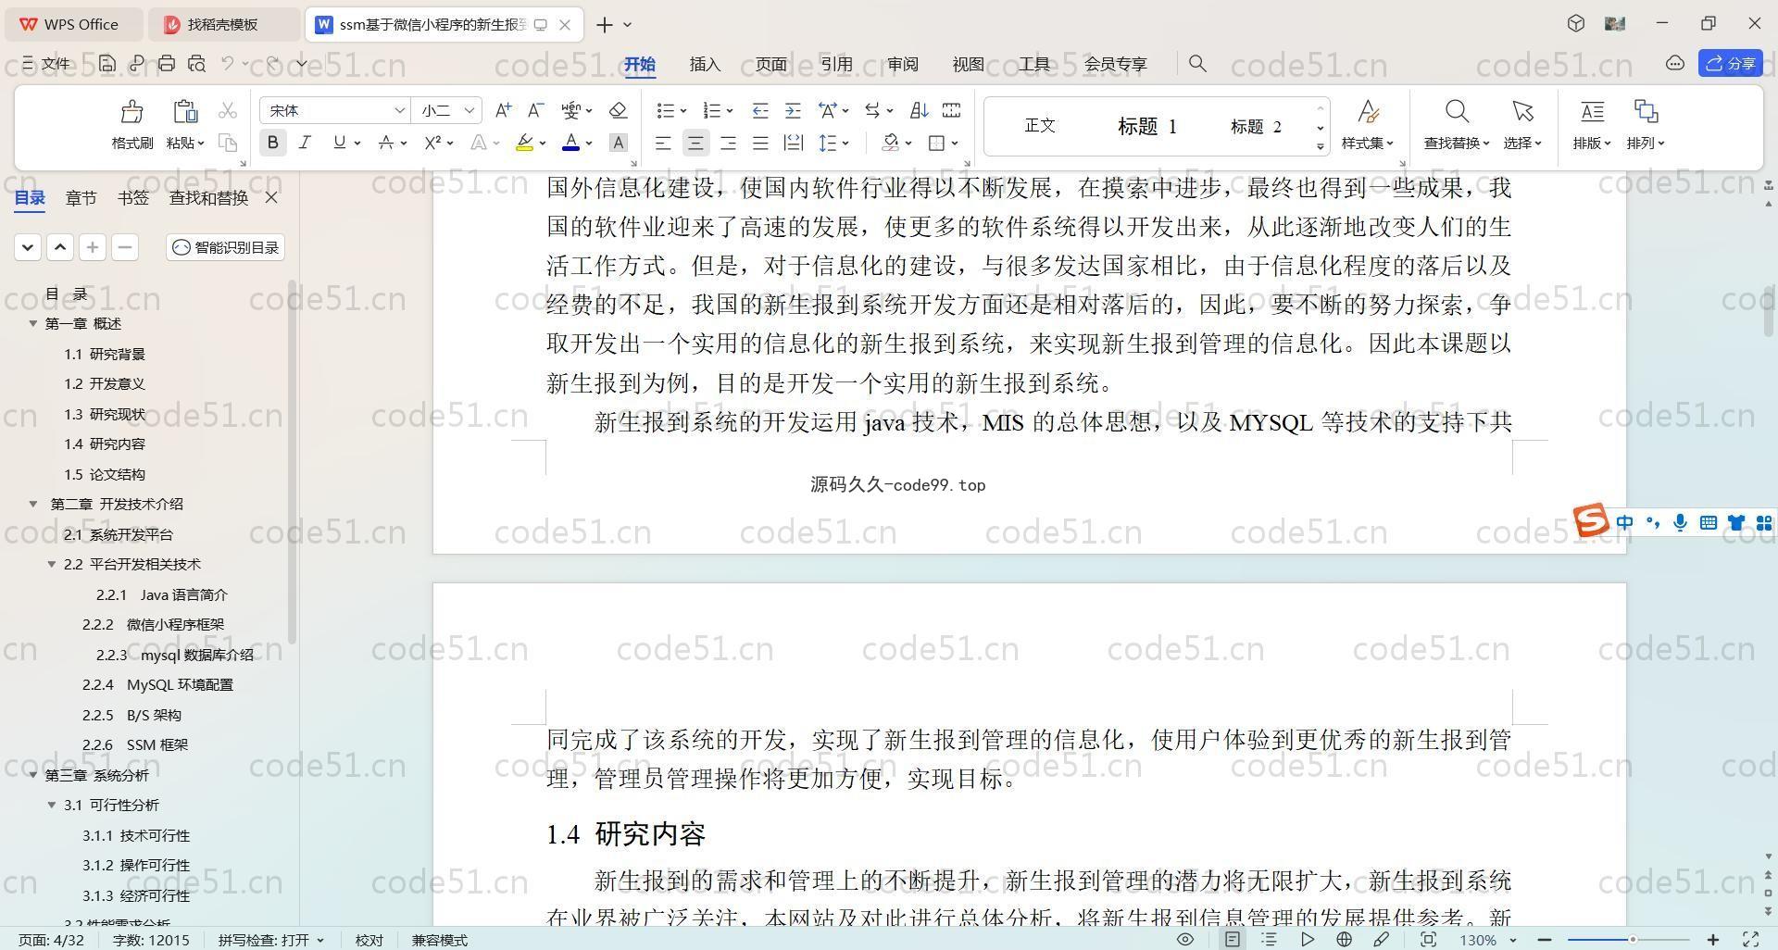The height and width of the screenshot is (950, 1778).
Task: Toggle Strikethrough formatting
Action: [x=386, y=143]
